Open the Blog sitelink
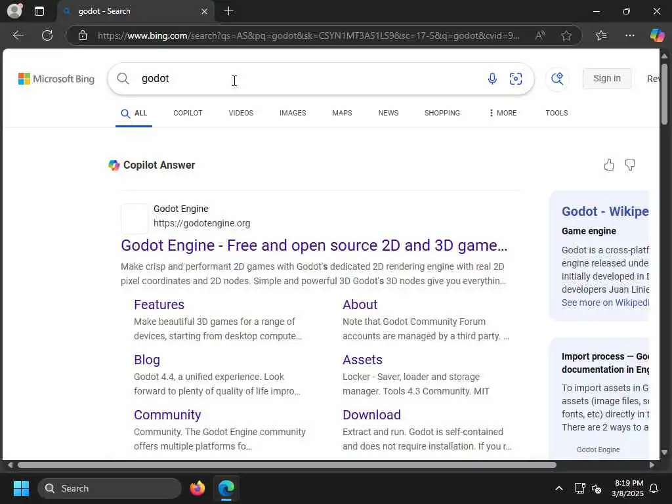The image size is (672, 504). point(147,360)
